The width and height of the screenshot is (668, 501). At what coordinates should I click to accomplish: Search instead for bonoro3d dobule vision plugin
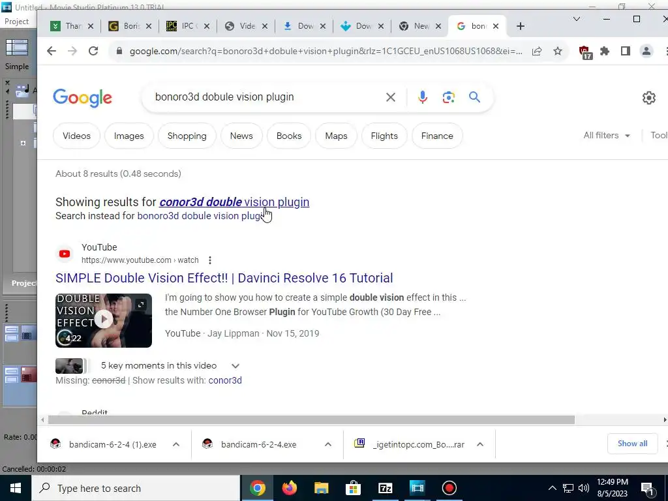(x=200, y=216)
